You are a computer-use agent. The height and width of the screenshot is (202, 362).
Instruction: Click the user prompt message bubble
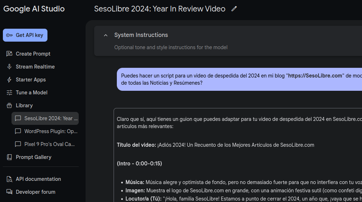(239, 79)
